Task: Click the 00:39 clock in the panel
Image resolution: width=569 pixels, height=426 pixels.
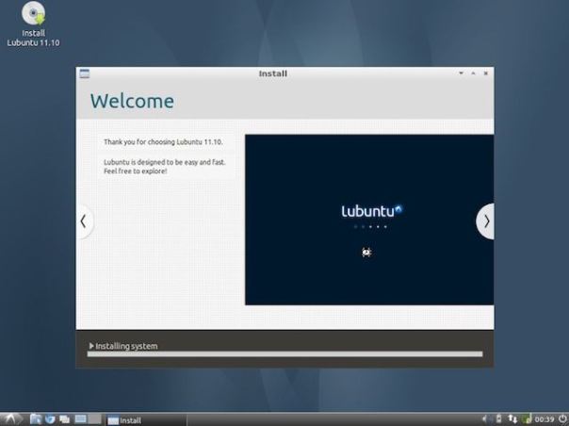Action: tap(544, 419)
